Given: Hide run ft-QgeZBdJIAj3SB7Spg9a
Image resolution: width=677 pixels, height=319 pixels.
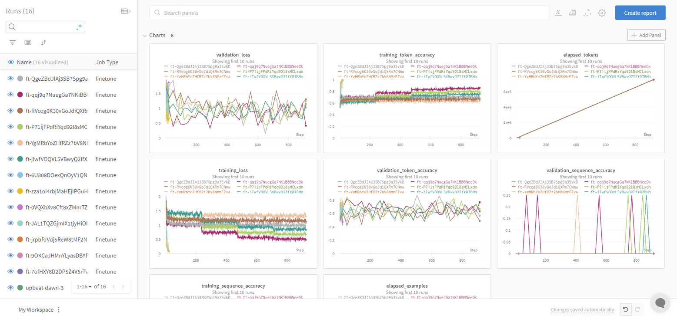Looking at the screenshot, I should [x=11, y=79].
